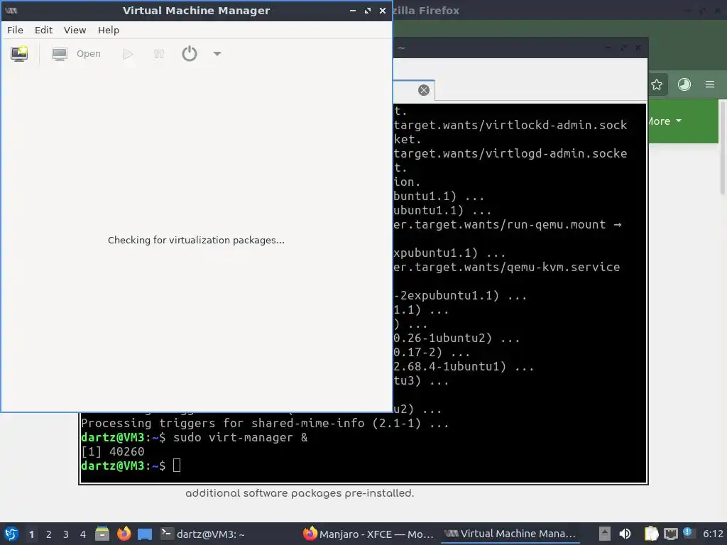The height and width of the screenshot is (545, 727).
Task: Click the Shut down power icon
Action: pyautogui.click(x=189, y=54)
